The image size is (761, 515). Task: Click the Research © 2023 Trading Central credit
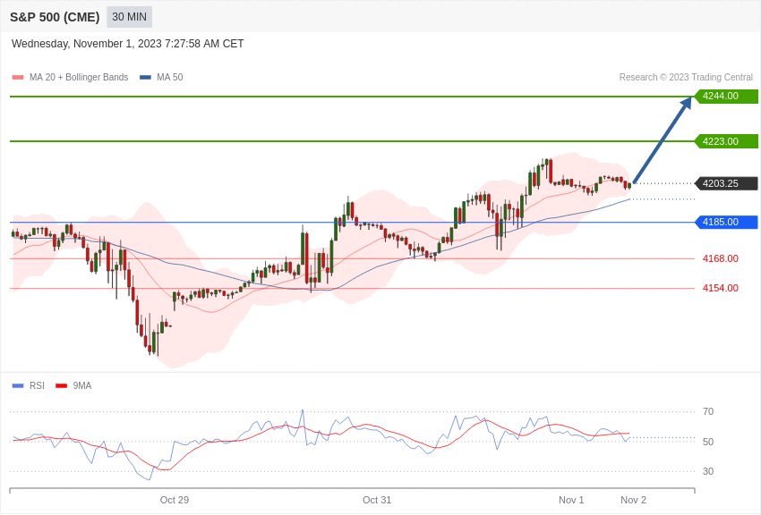686,77
